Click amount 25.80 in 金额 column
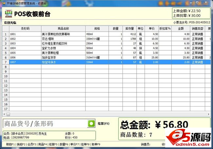 point(181,57)
